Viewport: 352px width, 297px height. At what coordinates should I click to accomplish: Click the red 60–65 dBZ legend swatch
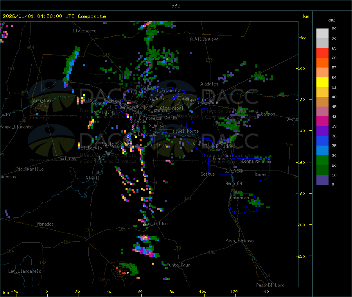click(322, 53)
